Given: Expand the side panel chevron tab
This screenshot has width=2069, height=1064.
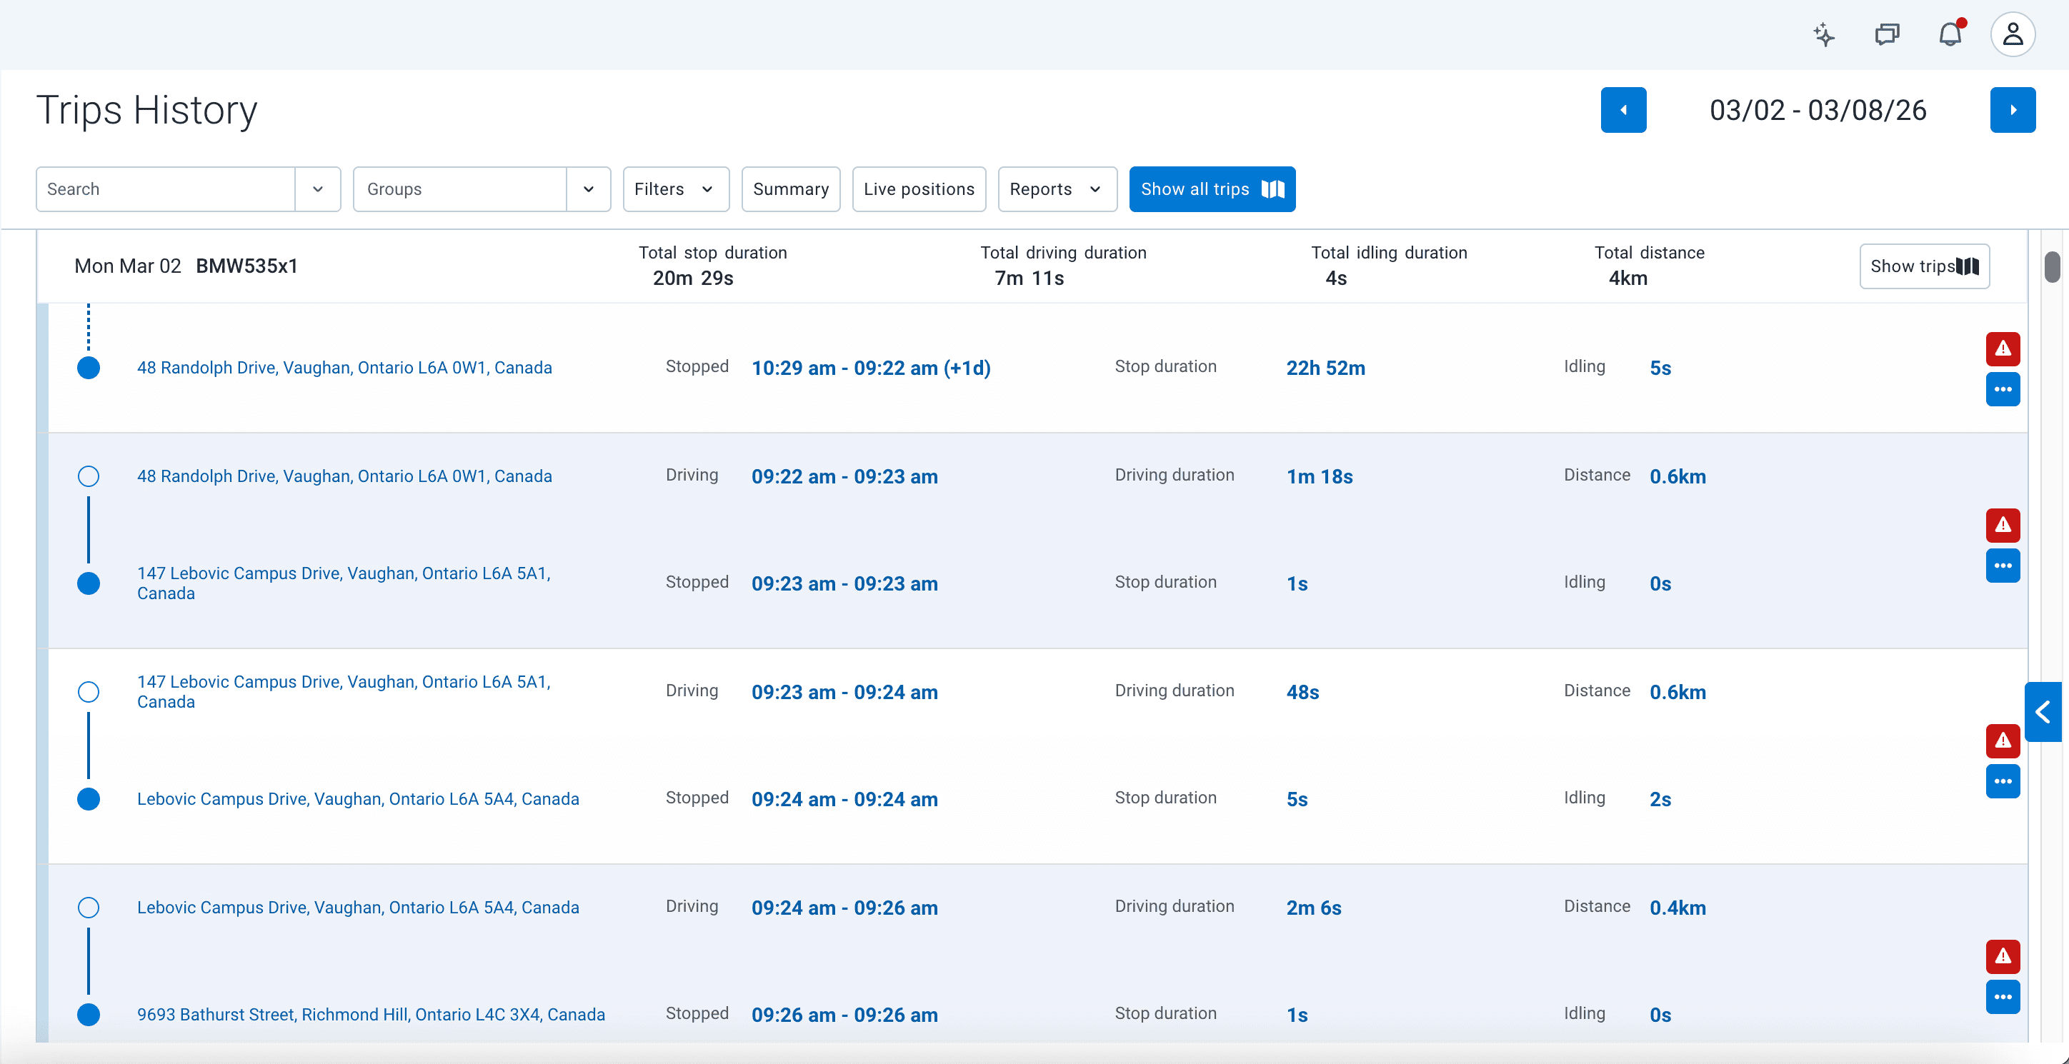Looking at the screenshot, I should (x=2043, y=711).
